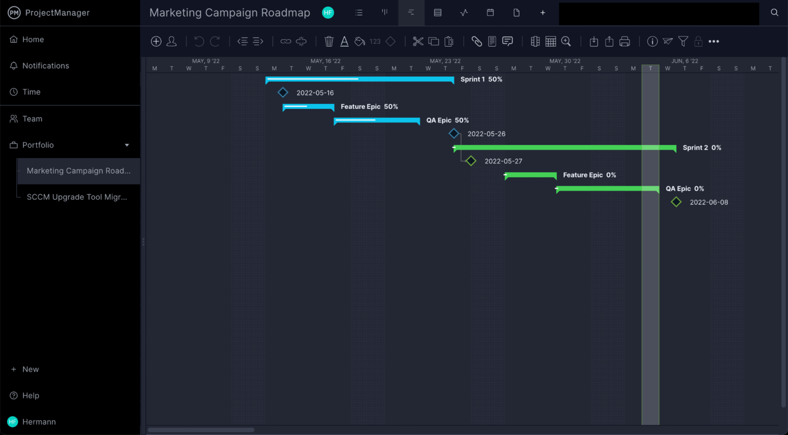Toggle the lock on the project
The image size is (788, 435).
point(698,41)
